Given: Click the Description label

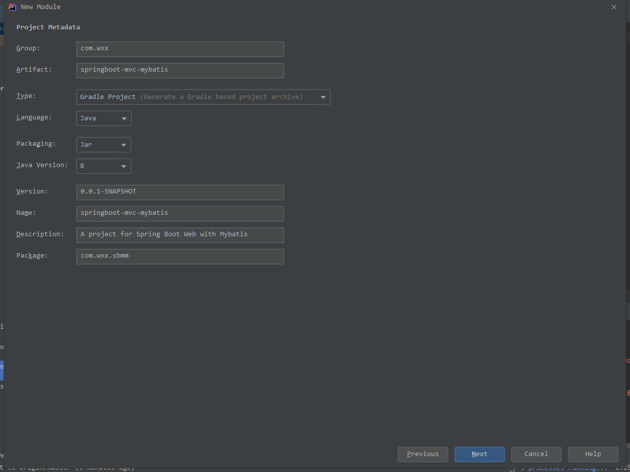Looking at the screenshot, I should pos(40,234).
